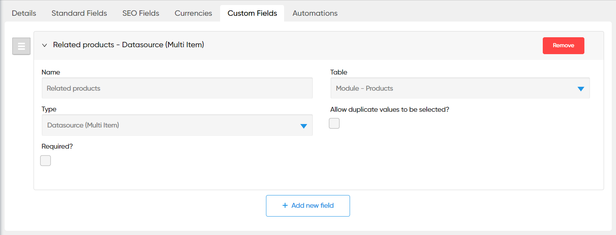
Task: Select the Custom Fields tab
Action: pos(252,13)
